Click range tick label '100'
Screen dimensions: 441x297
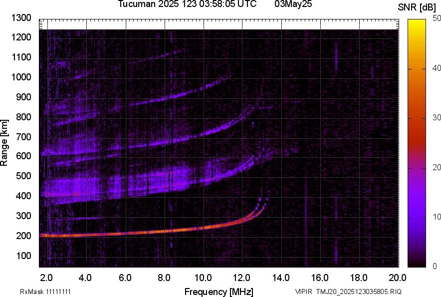tap(23, 256)
